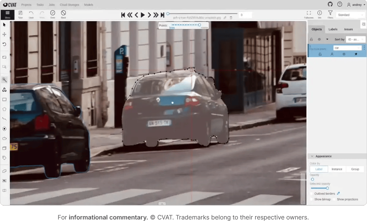This screenshot has height=221, width=367.
Task: Open the Standard workspace dropdown
Action: point(350,14)
